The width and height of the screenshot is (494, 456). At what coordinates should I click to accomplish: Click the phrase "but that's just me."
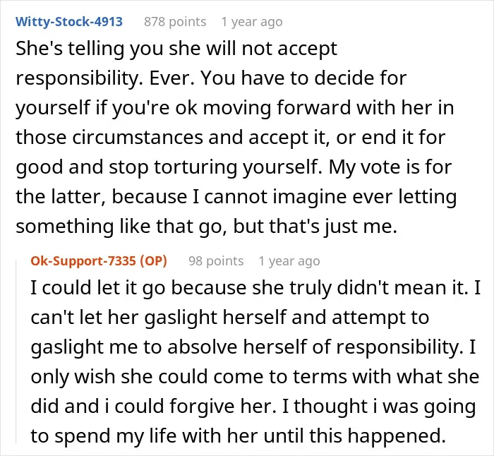click(x=315, y=226)
